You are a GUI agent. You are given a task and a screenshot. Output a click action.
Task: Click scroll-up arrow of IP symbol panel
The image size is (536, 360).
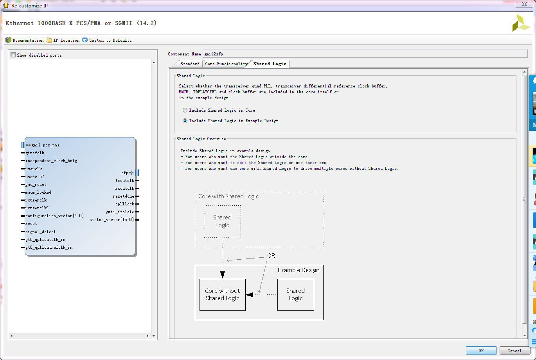click(x=154, y=63)
